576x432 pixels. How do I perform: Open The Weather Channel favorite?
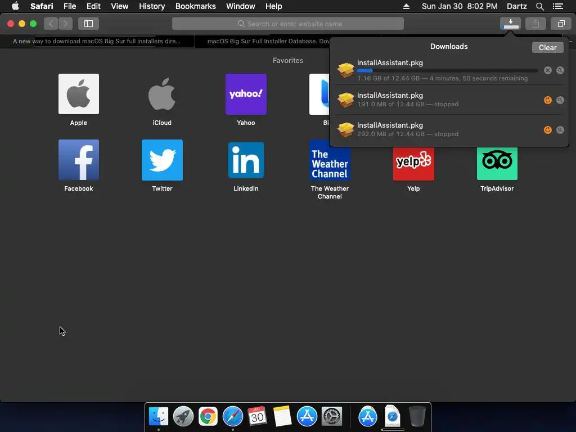pos(330,169)
